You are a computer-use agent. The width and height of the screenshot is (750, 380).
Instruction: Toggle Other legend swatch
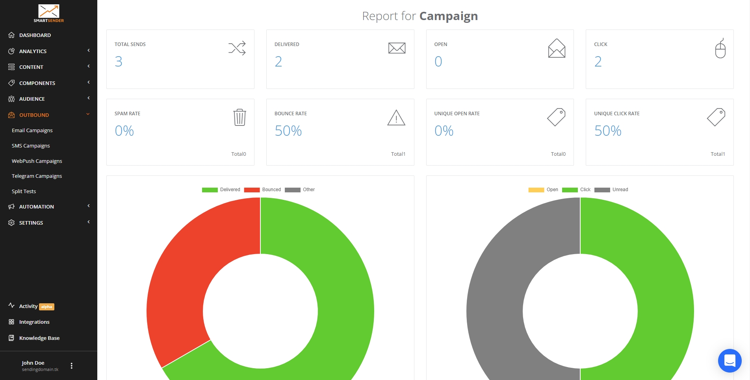click(x=292, y=190)
